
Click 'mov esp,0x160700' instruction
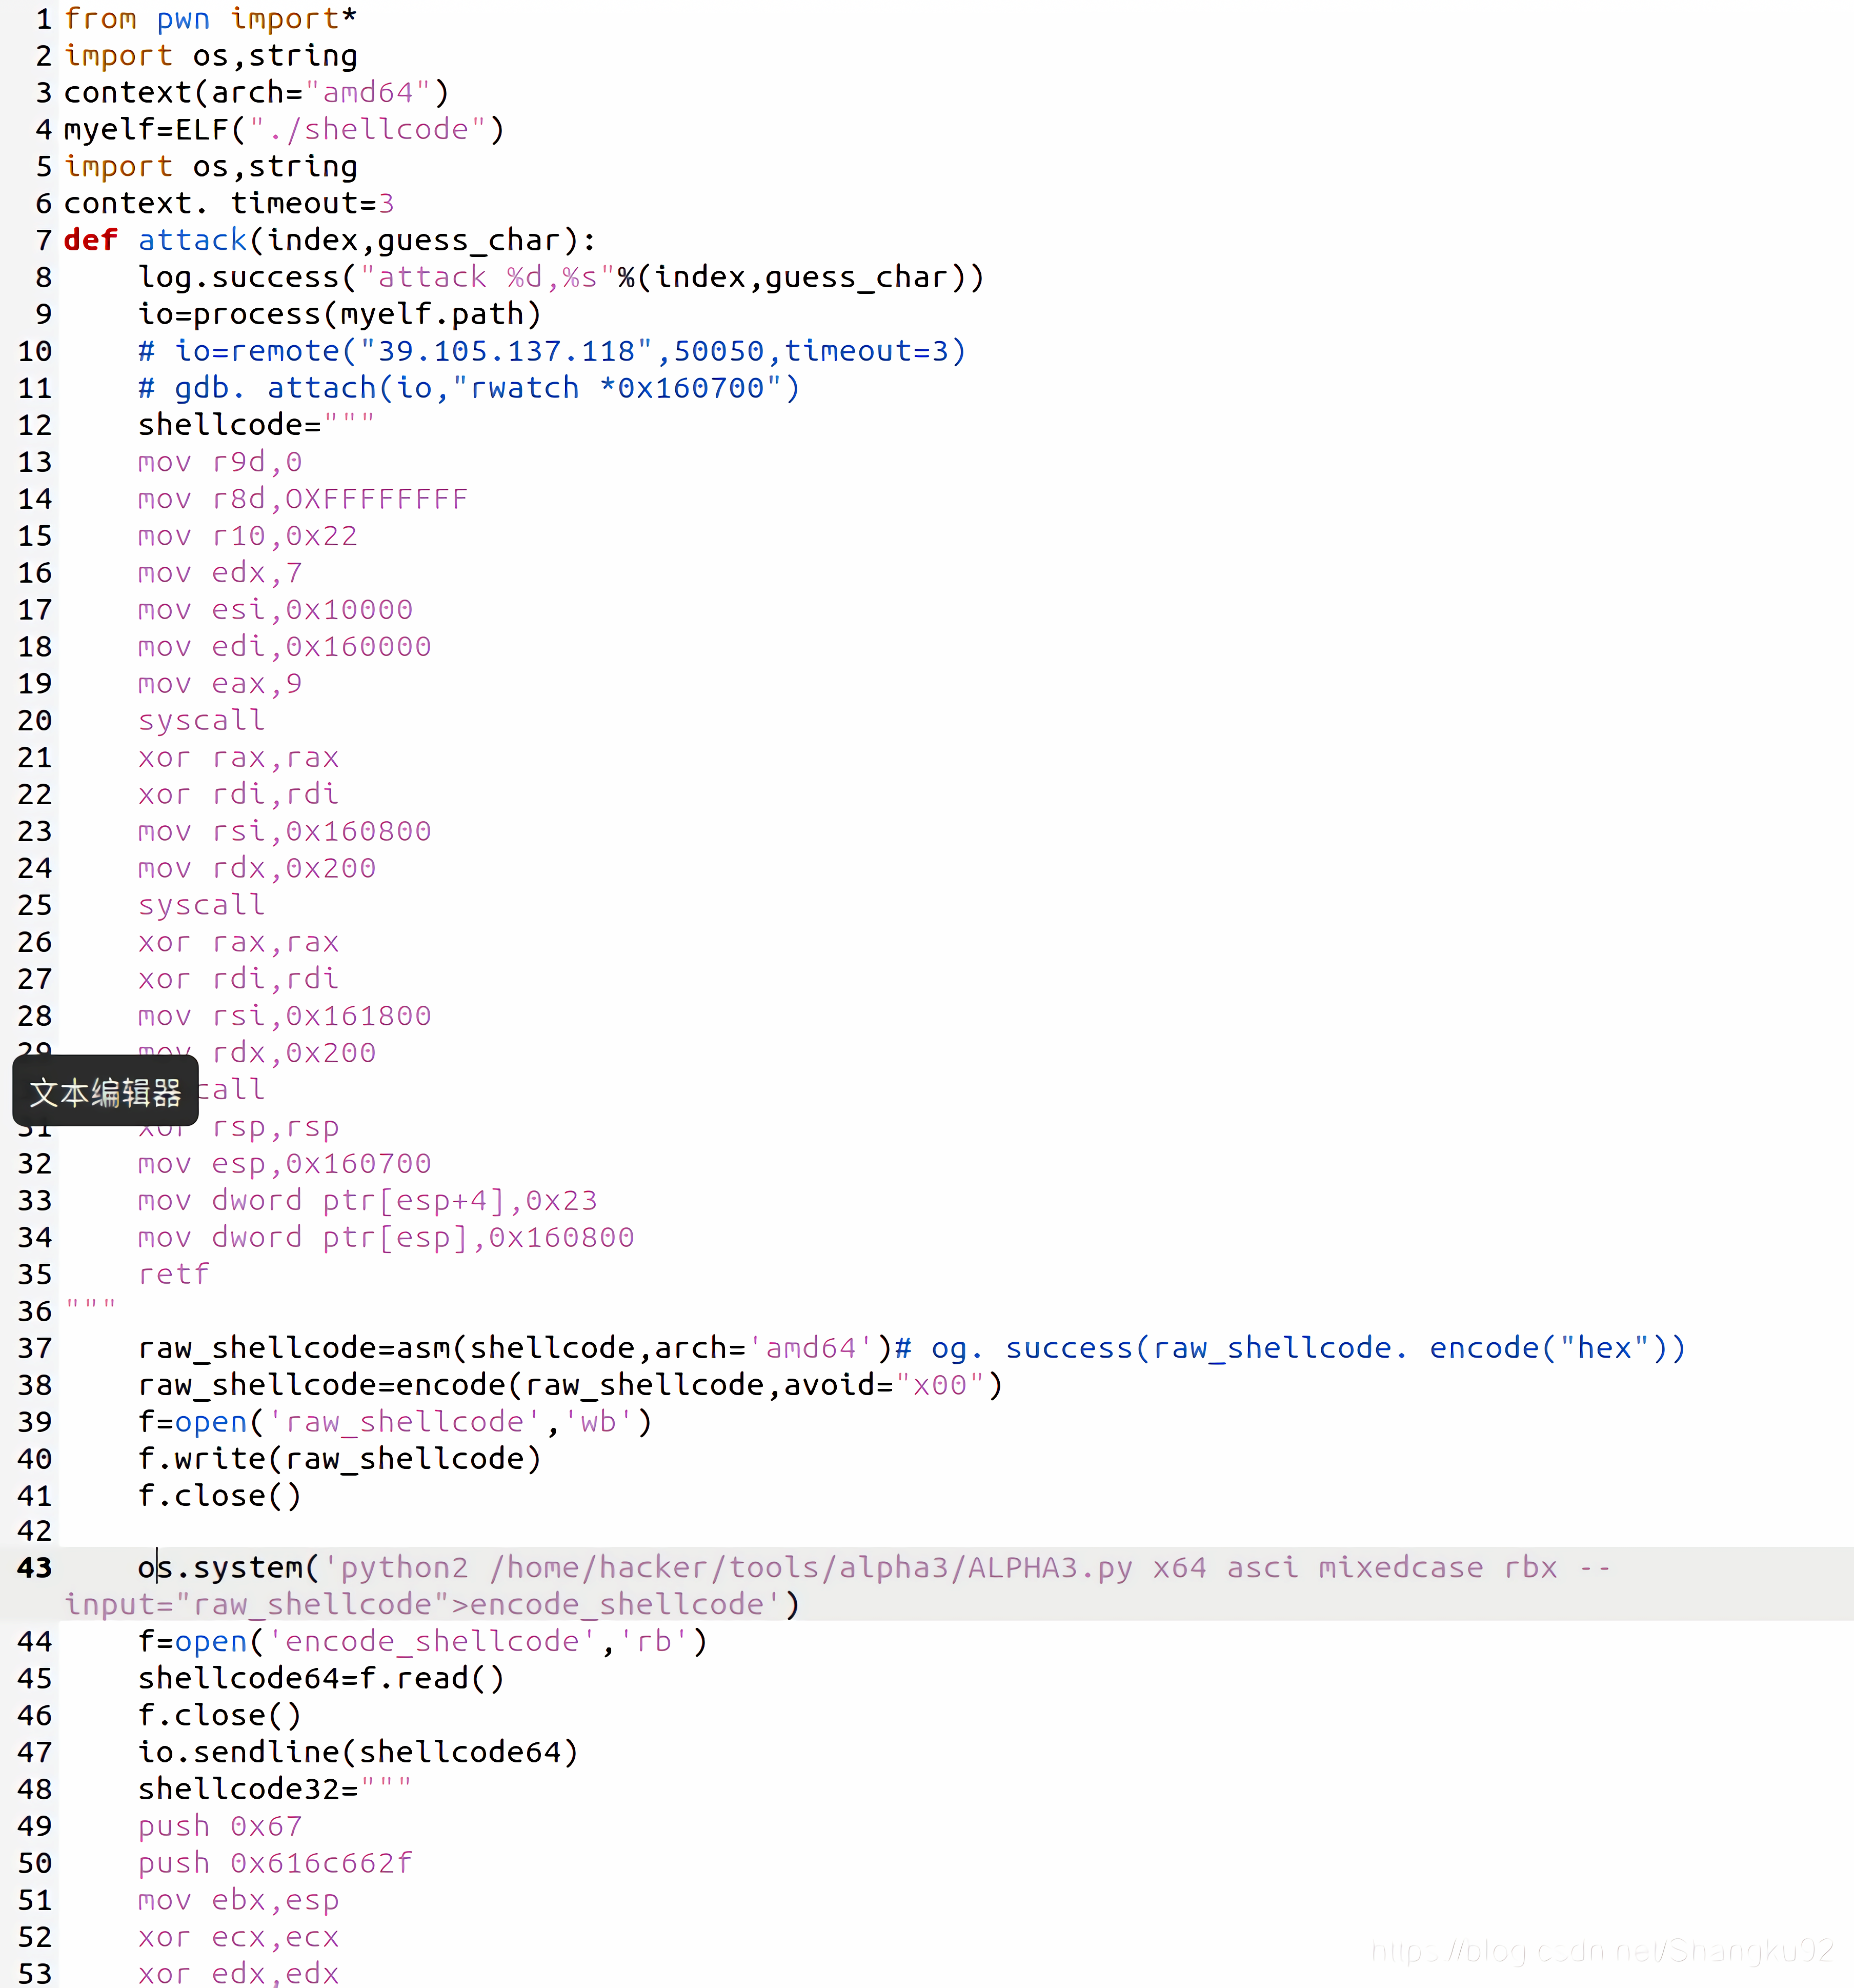click(x=284, y=1163)
